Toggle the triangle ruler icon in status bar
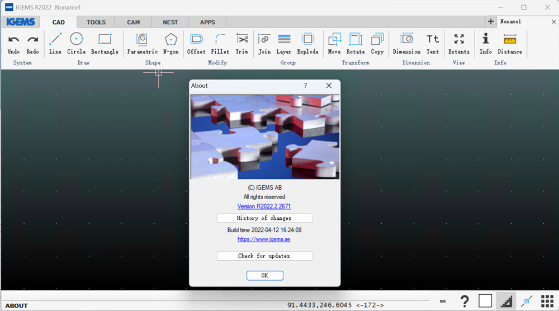This screenshot has width=559, height=311. click(x=506, y=301)
